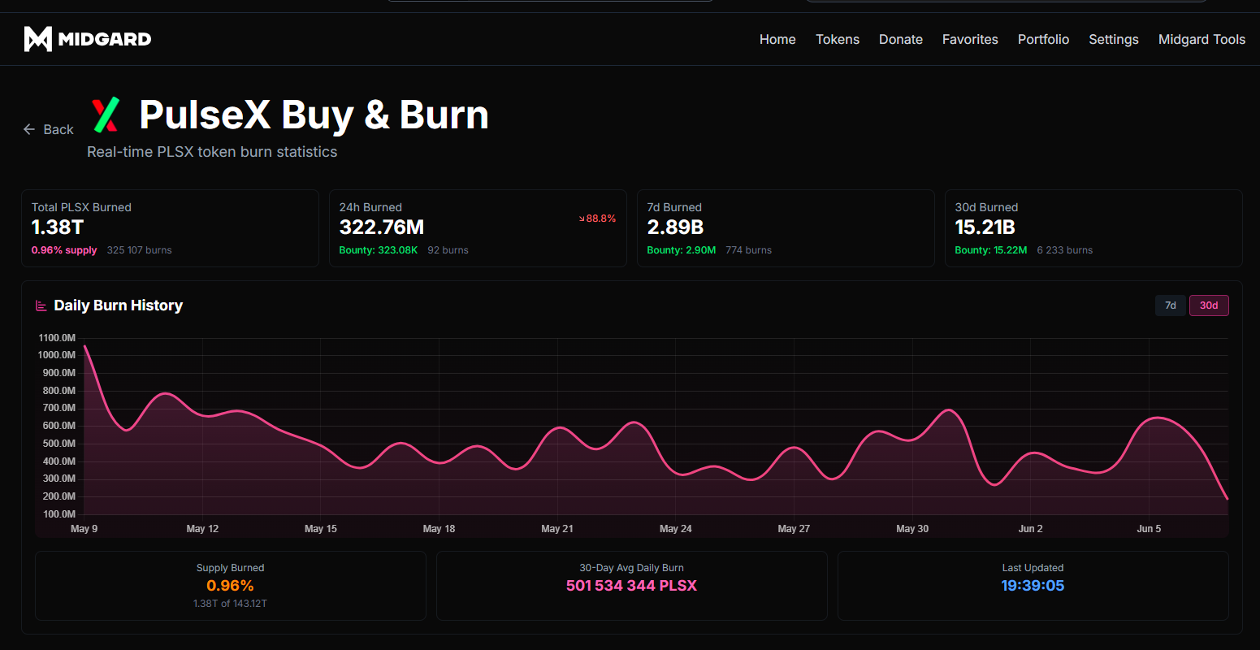Click the 774 burns count
Screen dimensions: 1260x650
click(749, 250)
